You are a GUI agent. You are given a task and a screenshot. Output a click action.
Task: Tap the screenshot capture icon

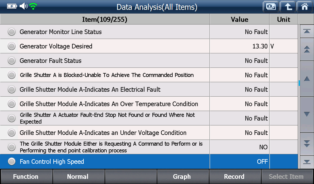coord(271,7)
